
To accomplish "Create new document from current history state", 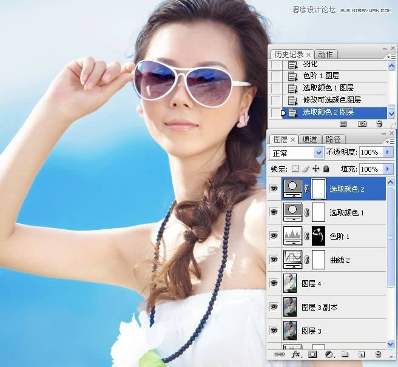I will pos(343,124).
